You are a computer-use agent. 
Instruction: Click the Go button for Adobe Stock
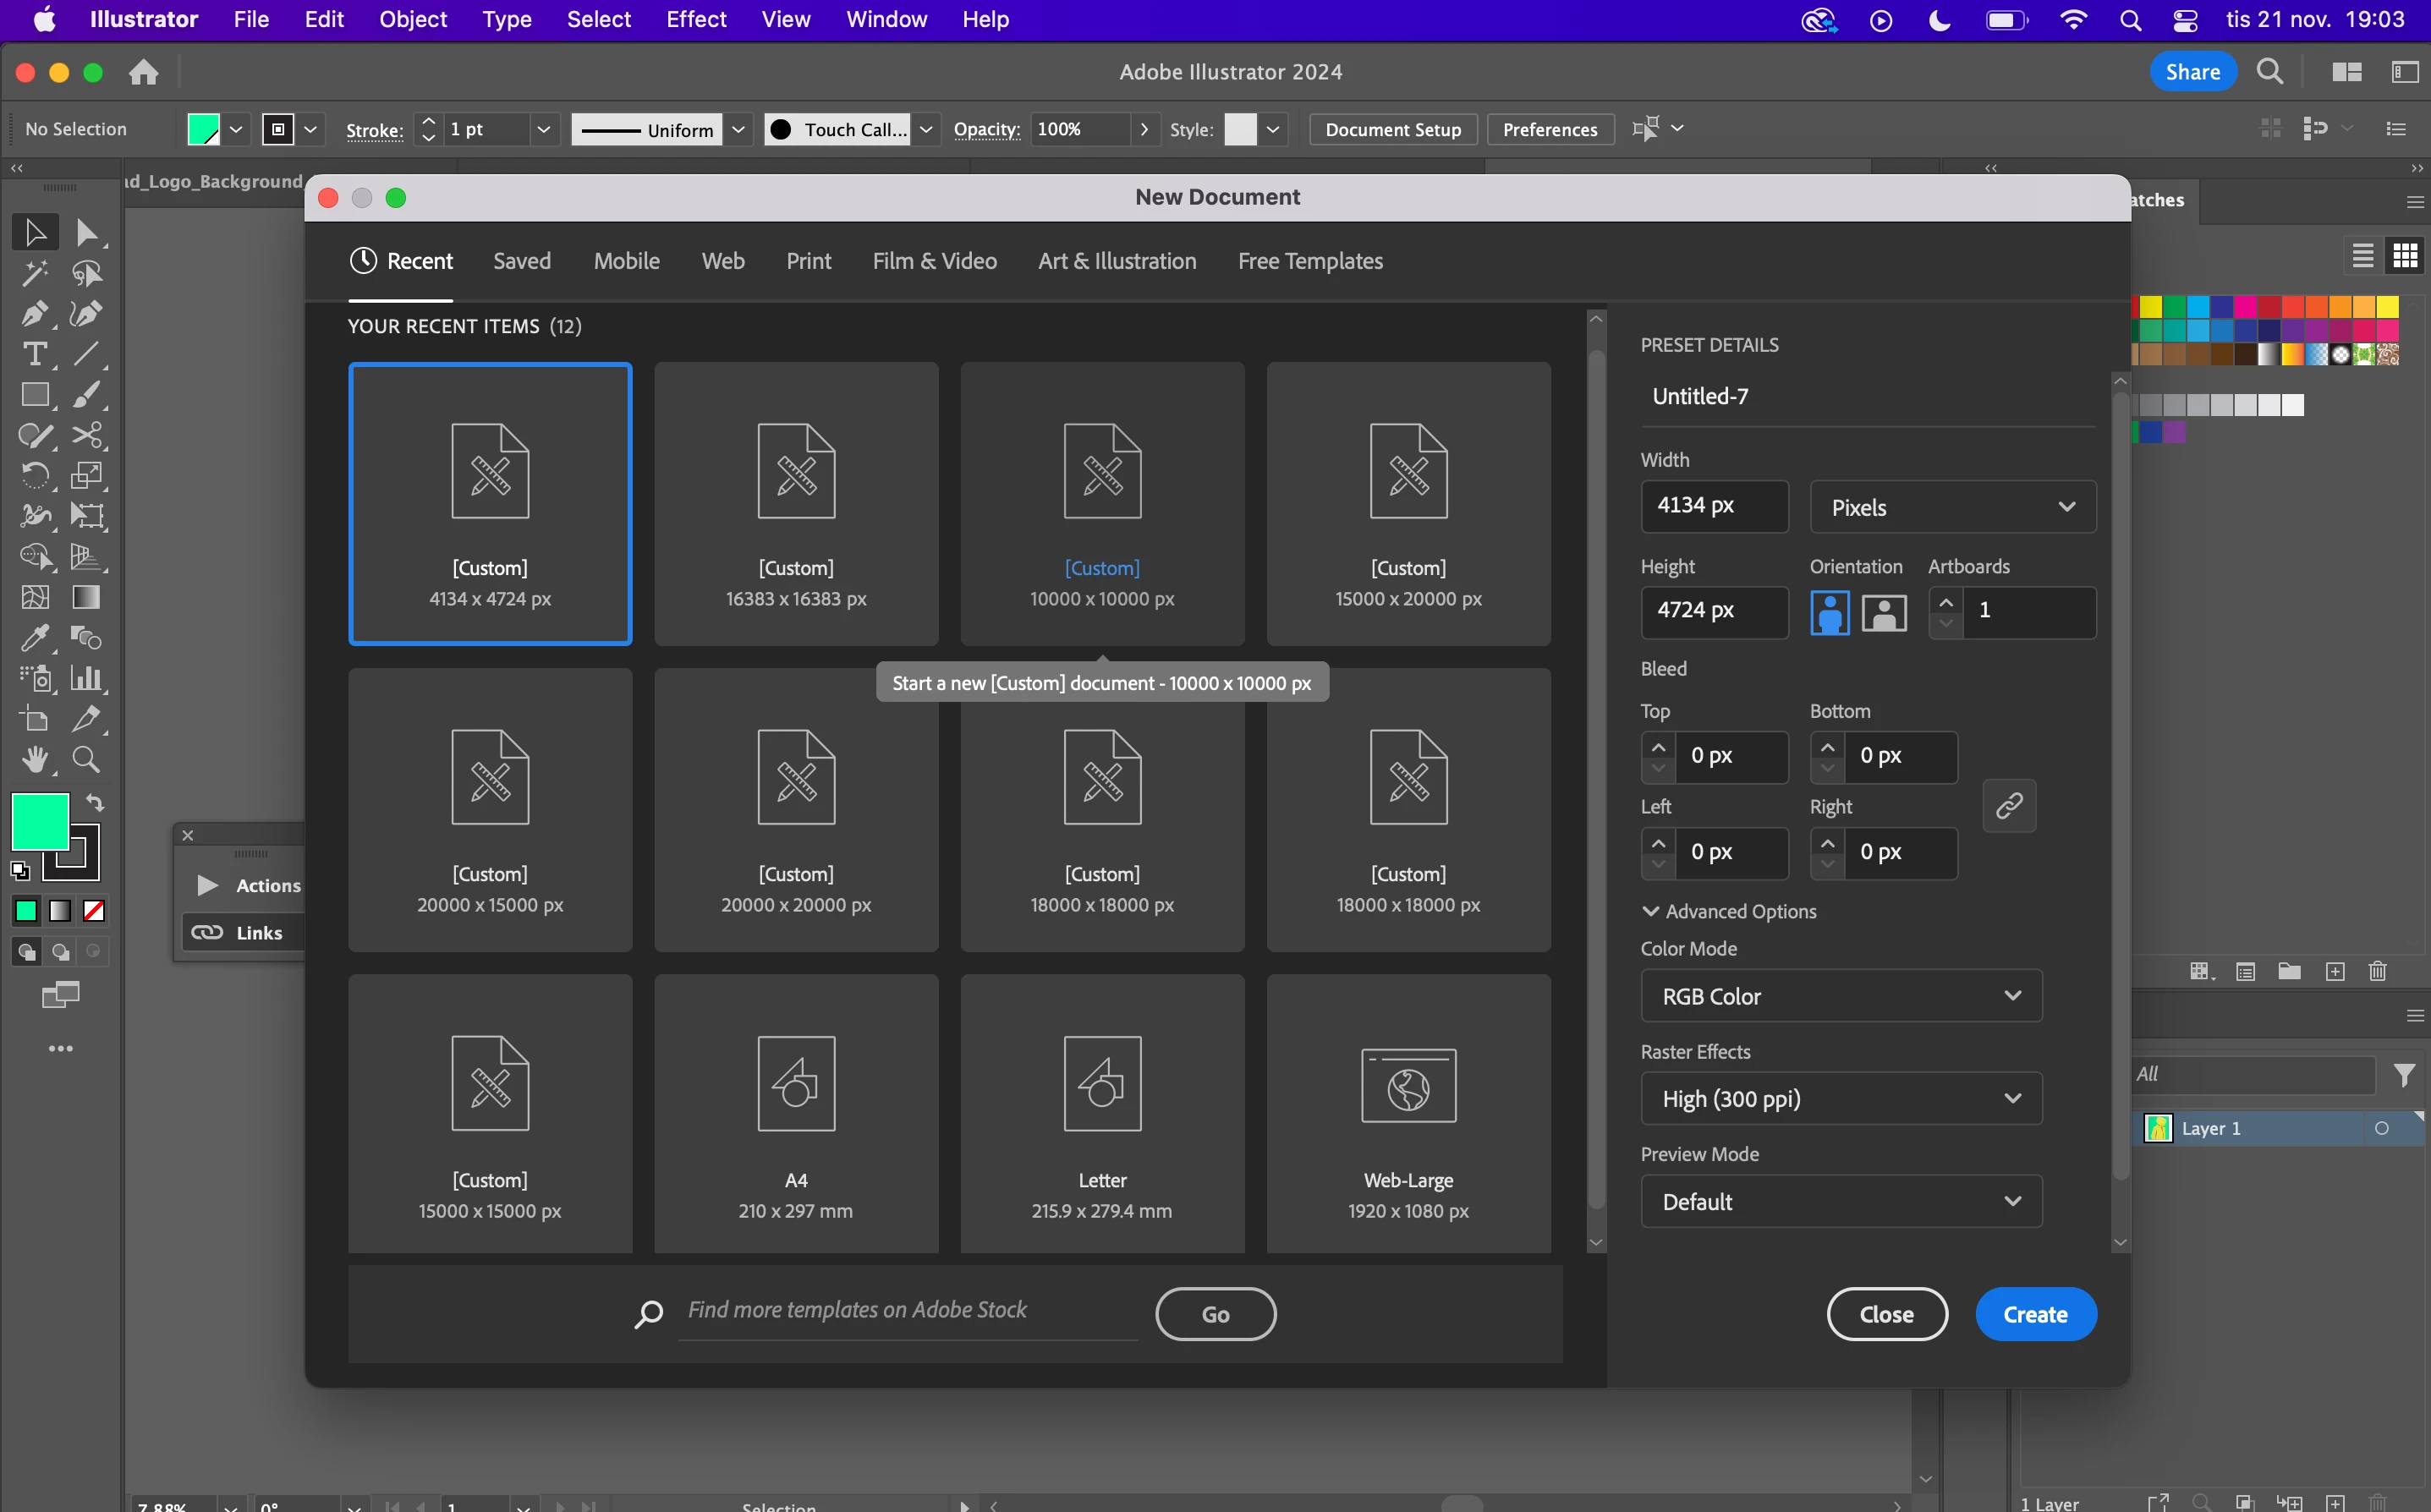[x=1215, y=1314]
